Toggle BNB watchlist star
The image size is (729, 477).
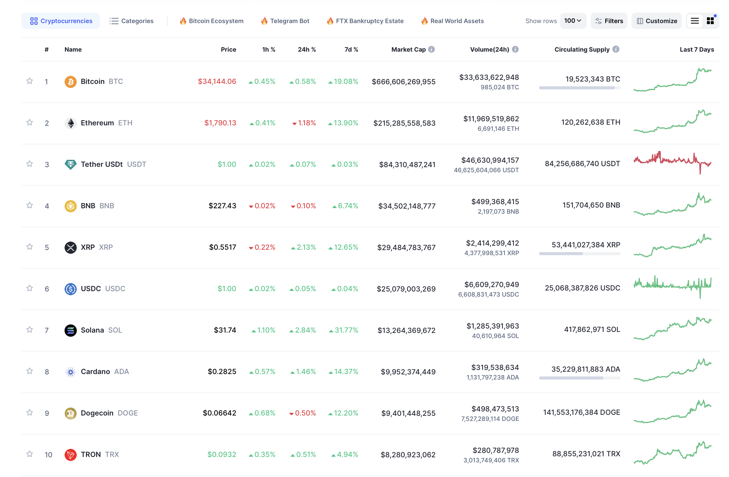(x=30, y=205)
